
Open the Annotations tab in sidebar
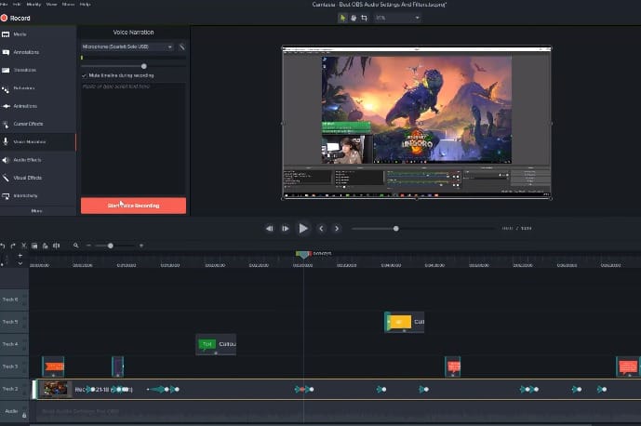click(27, 52)
